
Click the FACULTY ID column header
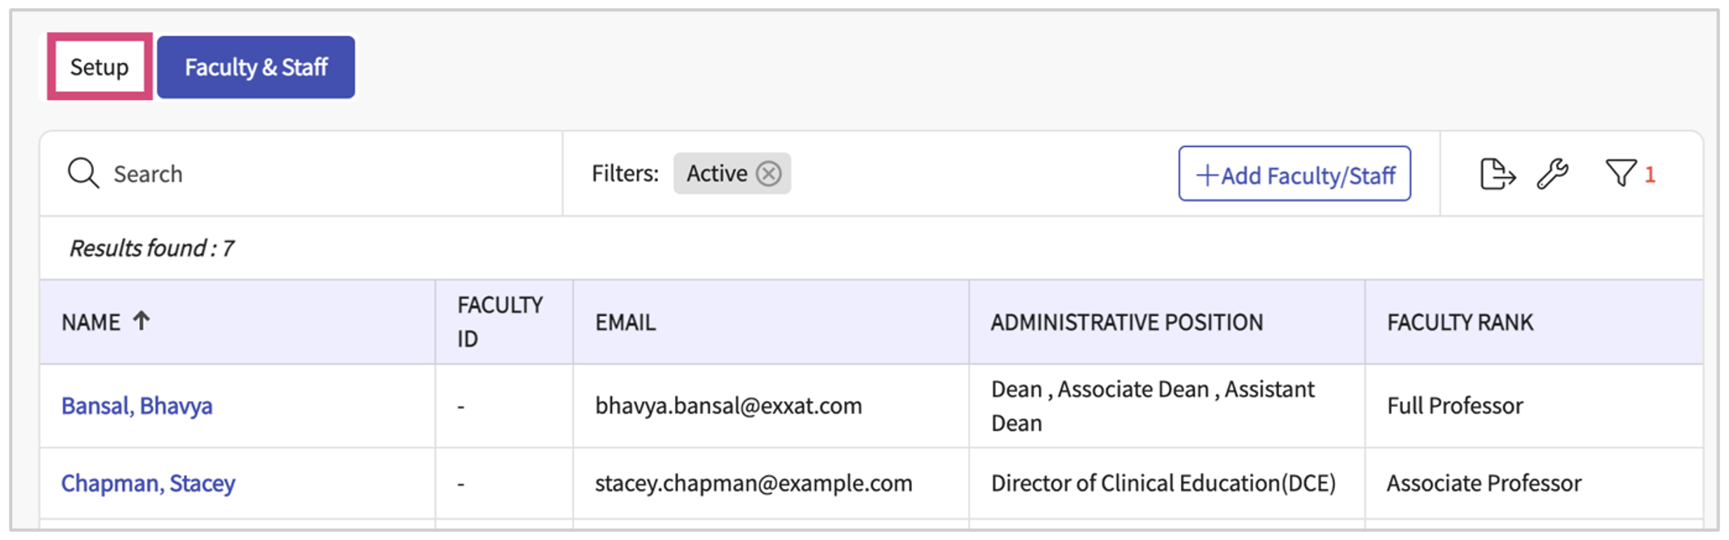coord(499,322)
